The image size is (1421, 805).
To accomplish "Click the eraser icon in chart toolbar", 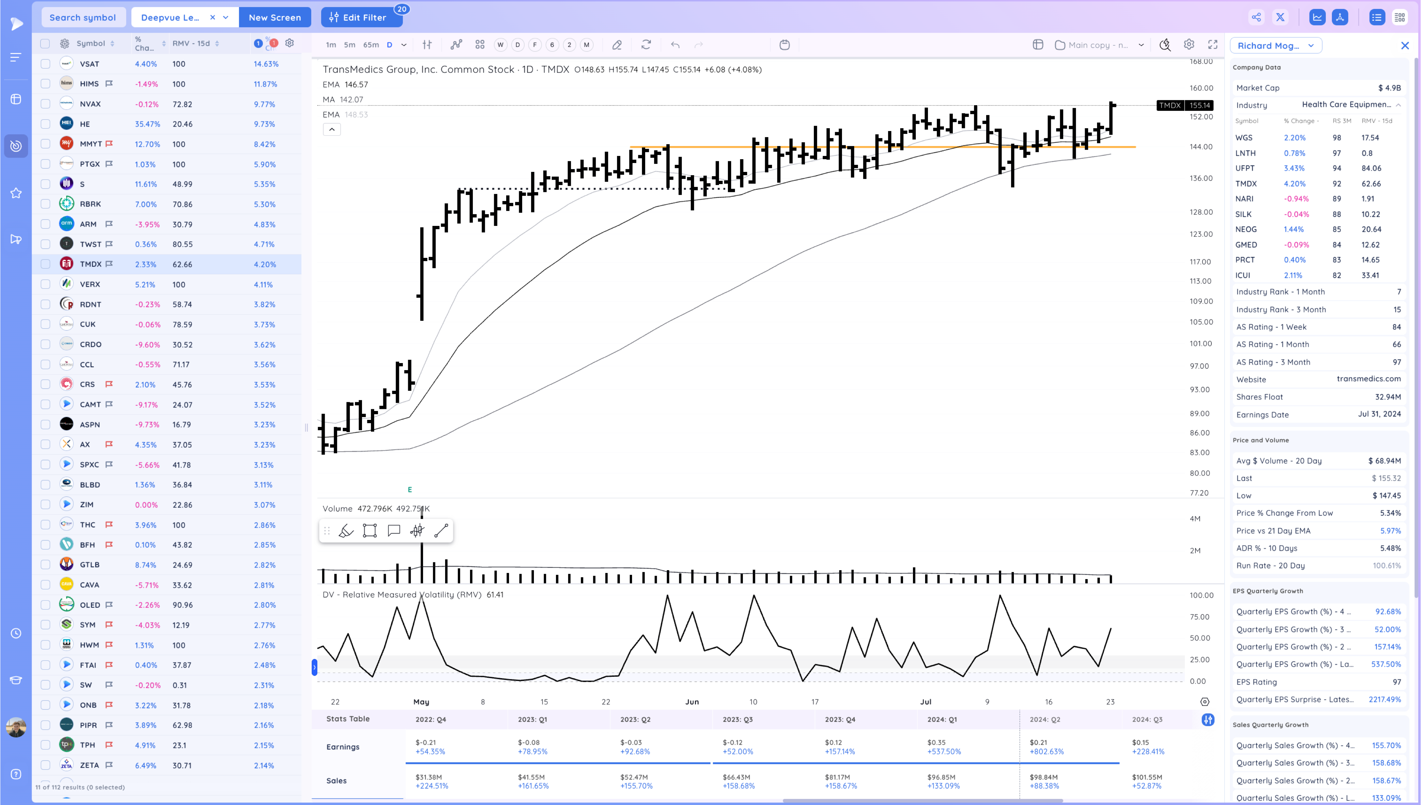I will (x=617, y=45).
